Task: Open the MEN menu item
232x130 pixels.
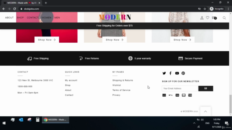Action: coord(57,18)
